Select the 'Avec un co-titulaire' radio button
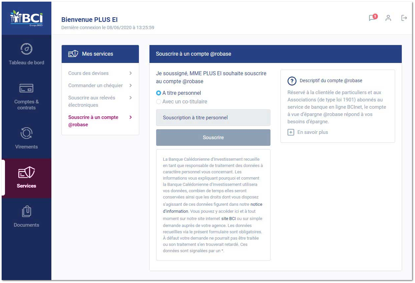This screenshot has height=283, width=415. 158,102
